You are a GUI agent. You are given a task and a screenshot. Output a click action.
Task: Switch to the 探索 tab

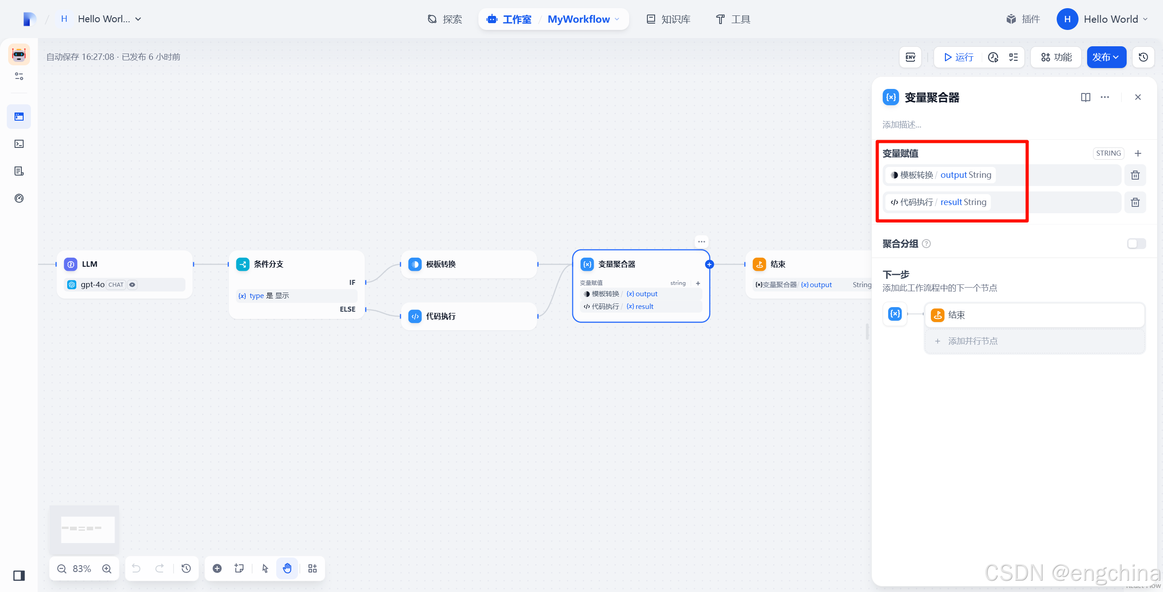tap(445, 19)
